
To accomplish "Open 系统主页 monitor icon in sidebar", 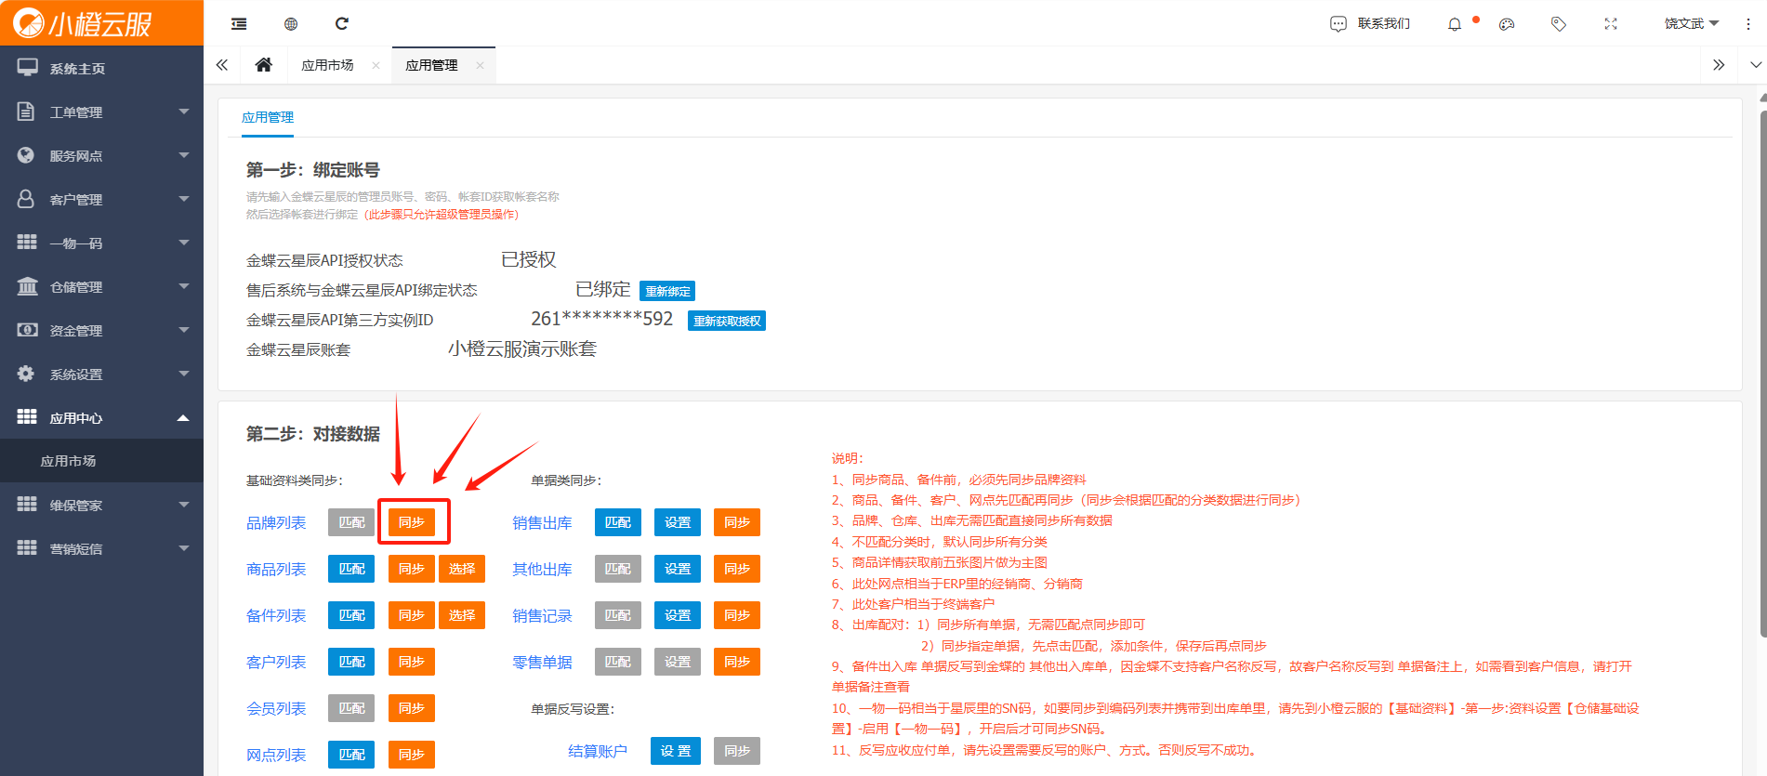I will click(27, 67).
